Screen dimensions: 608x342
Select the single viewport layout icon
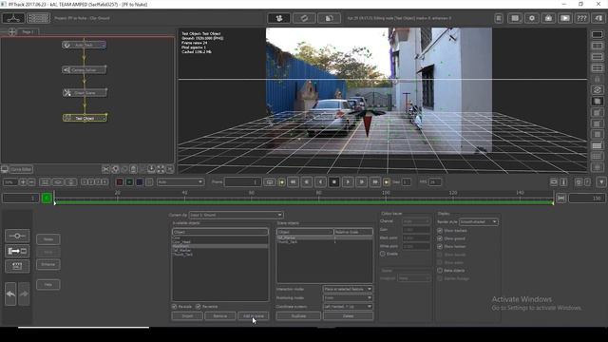click(x=598, y=34)
